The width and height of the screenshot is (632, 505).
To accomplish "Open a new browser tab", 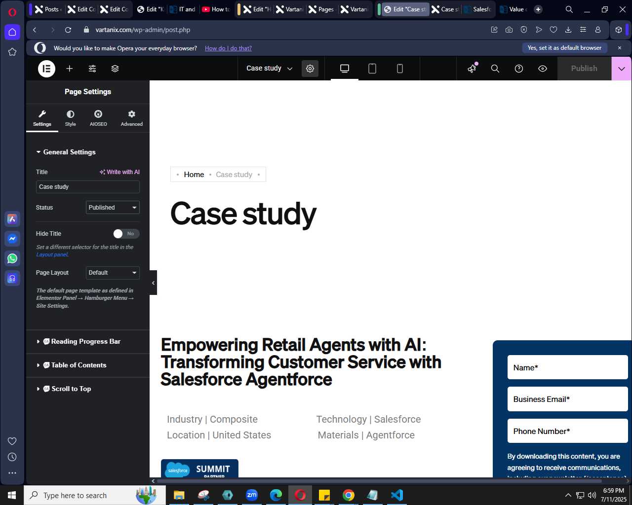I will coord(538,9).
